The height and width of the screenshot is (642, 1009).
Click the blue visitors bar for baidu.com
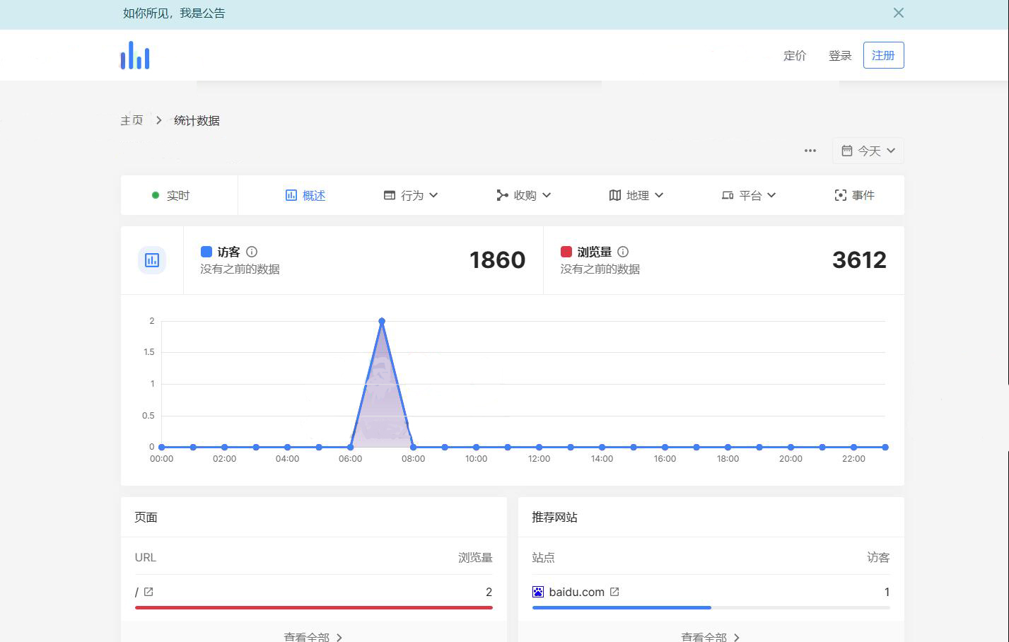pos(622,607)
